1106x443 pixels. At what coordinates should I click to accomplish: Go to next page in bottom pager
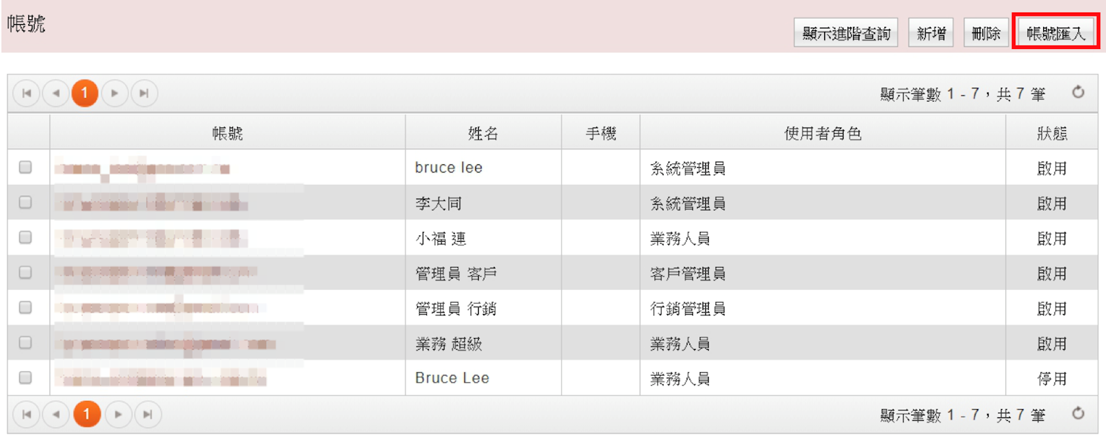click(x=118, y=415)
